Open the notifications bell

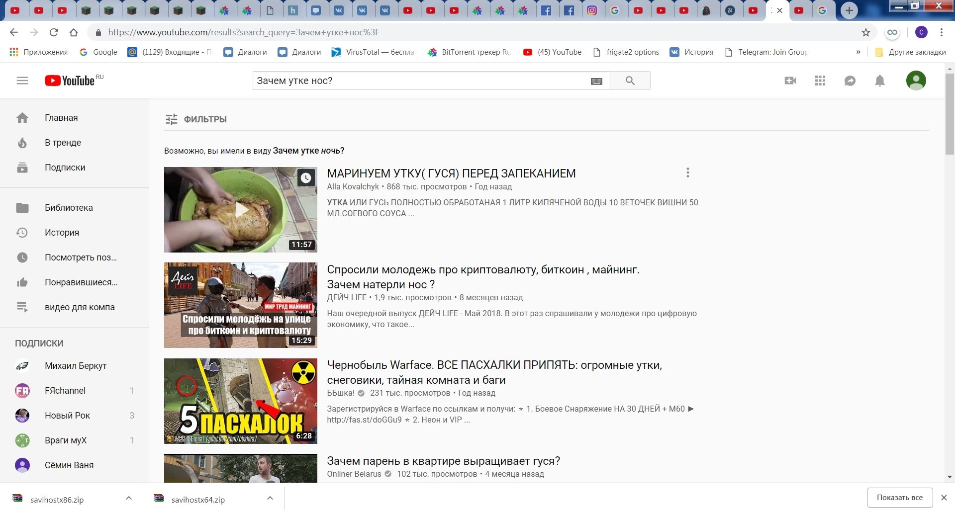coord(880,81)
